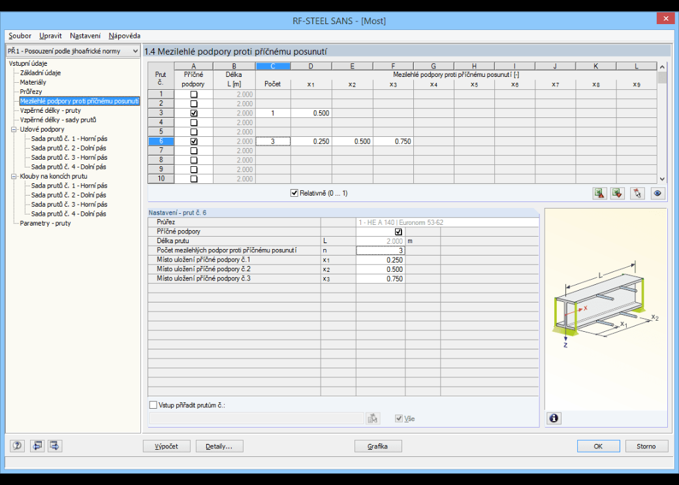Viewport: 679px width, 485px height.
Task: Select Sada prutů č. 2 under Uzlové podpory
Action: tap(69, 148)
